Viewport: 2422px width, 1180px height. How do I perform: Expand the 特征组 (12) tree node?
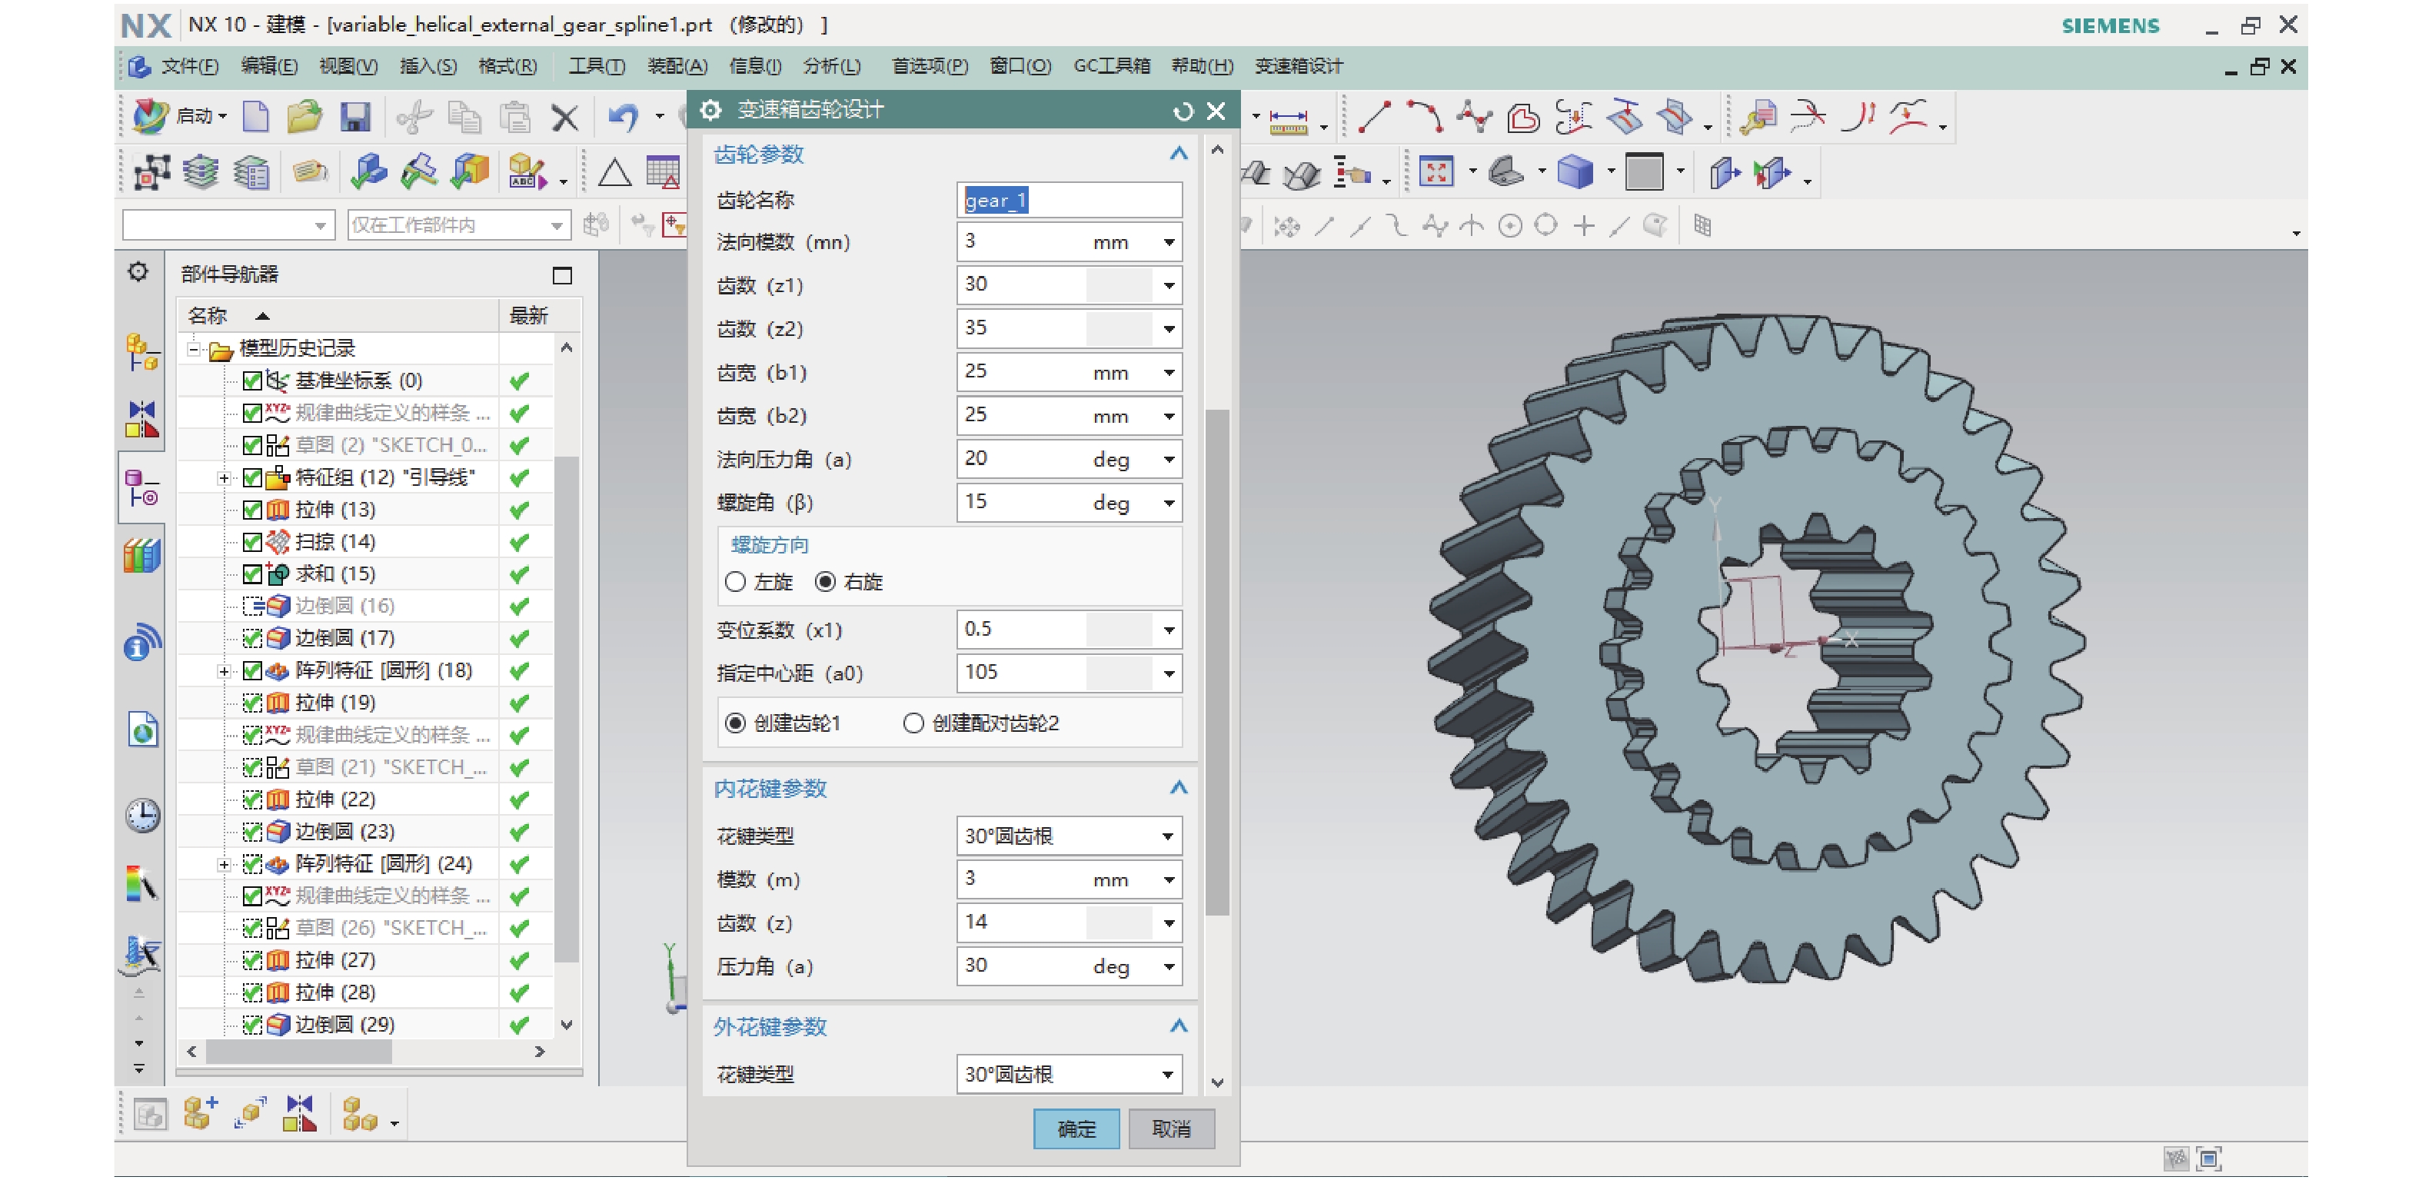(224, 477)
